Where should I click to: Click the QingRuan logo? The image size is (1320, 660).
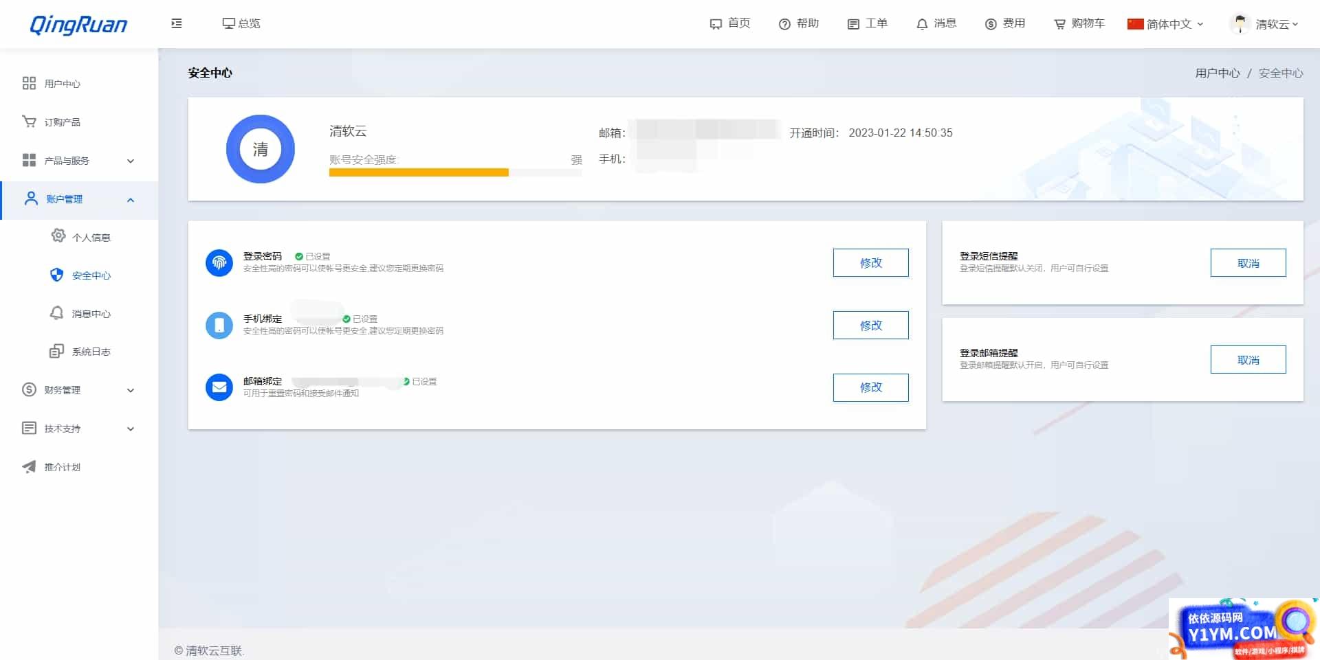click(x=78, y=24)
